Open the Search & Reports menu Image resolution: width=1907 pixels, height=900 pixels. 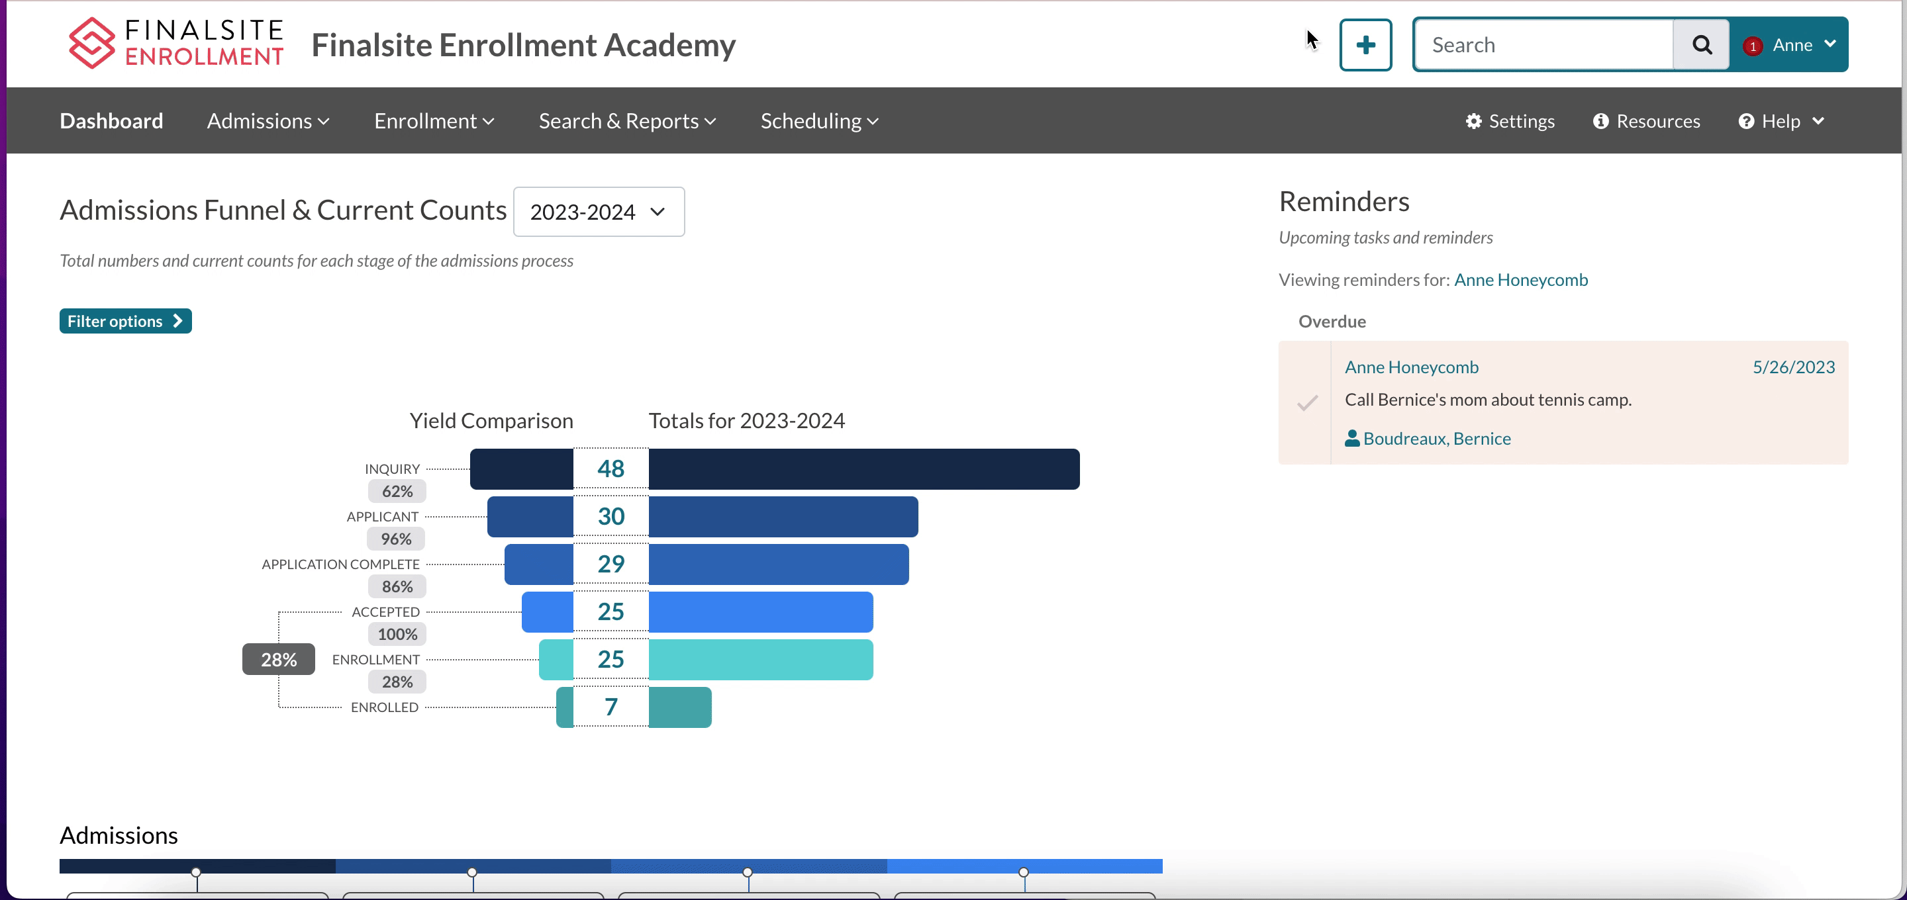[x=627, y=120]
